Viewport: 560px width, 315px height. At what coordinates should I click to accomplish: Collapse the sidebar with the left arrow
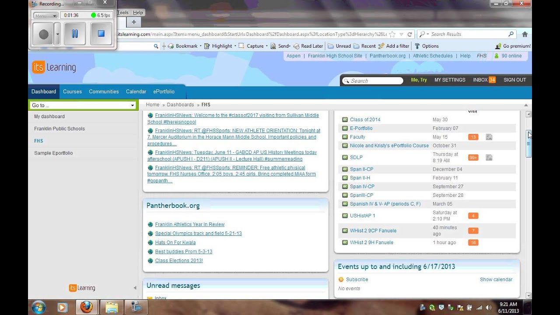coord(135,288)
